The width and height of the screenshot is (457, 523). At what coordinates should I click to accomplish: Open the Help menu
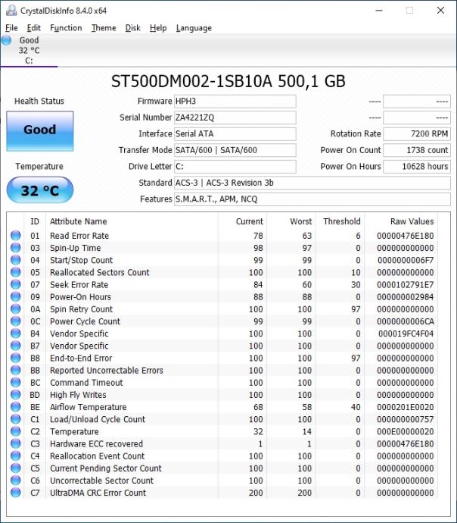coord(158,28)
